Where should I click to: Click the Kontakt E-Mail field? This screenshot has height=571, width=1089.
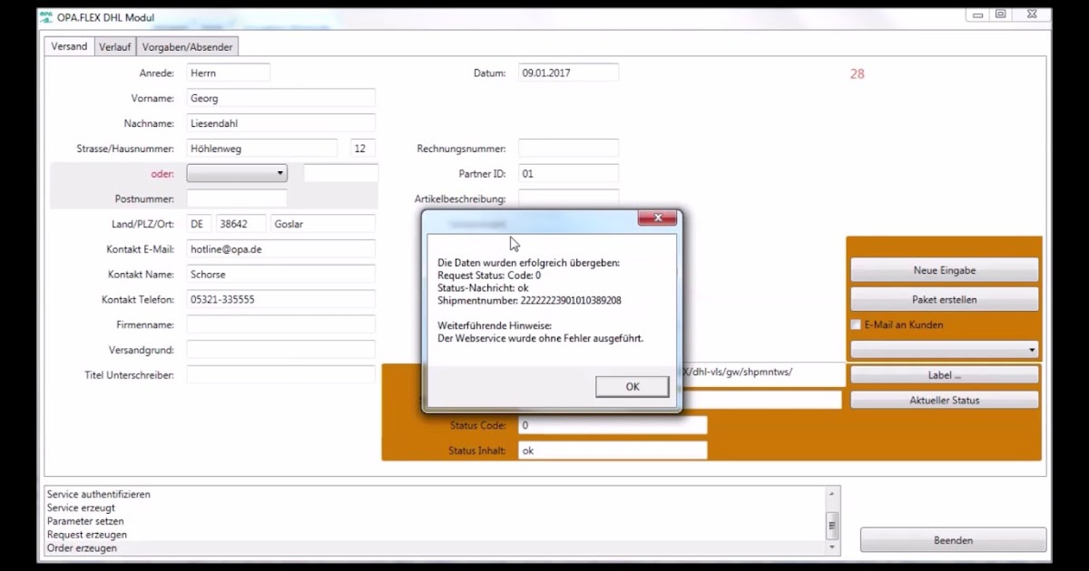coord(281,248)
